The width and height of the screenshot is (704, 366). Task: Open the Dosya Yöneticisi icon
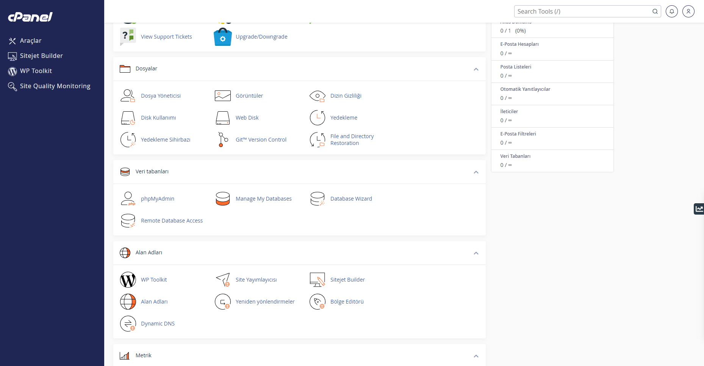tap(128, 96)
